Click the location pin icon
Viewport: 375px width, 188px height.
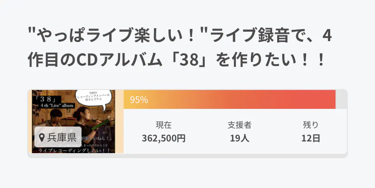click(42, 137)
